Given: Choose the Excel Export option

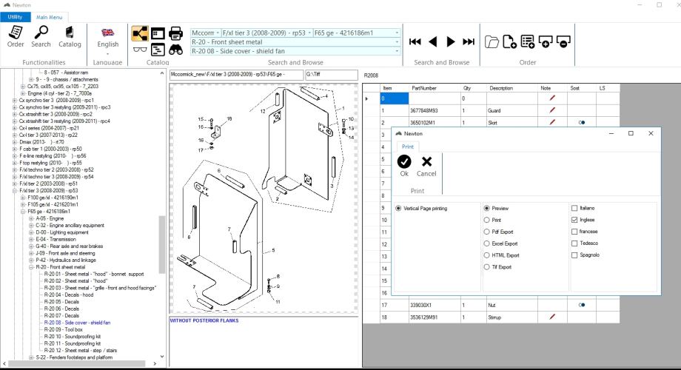Looking at the screenshot, I should [x=486, y=243].
